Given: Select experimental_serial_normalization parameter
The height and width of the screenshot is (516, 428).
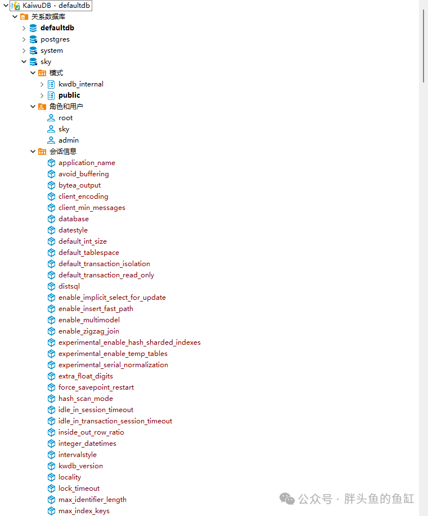Looking at the screenshot, I should [x=113, y=364].
